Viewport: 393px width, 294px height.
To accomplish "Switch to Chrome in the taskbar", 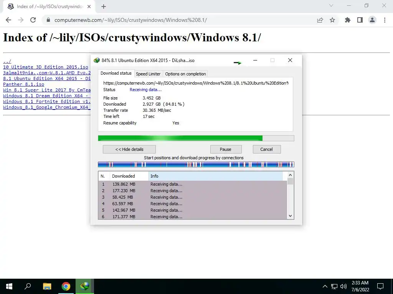I will (x=66, y=286).
